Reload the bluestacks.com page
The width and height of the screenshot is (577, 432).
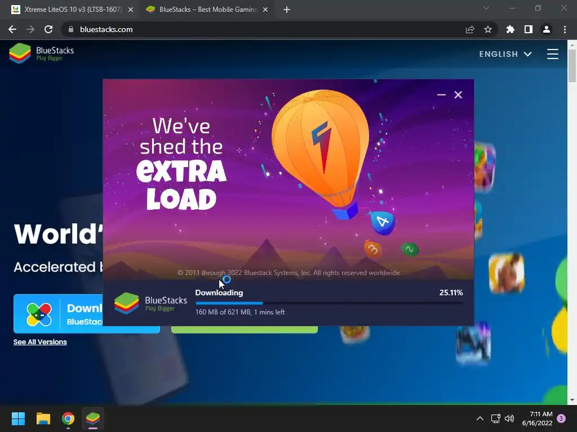coord(48,29)
